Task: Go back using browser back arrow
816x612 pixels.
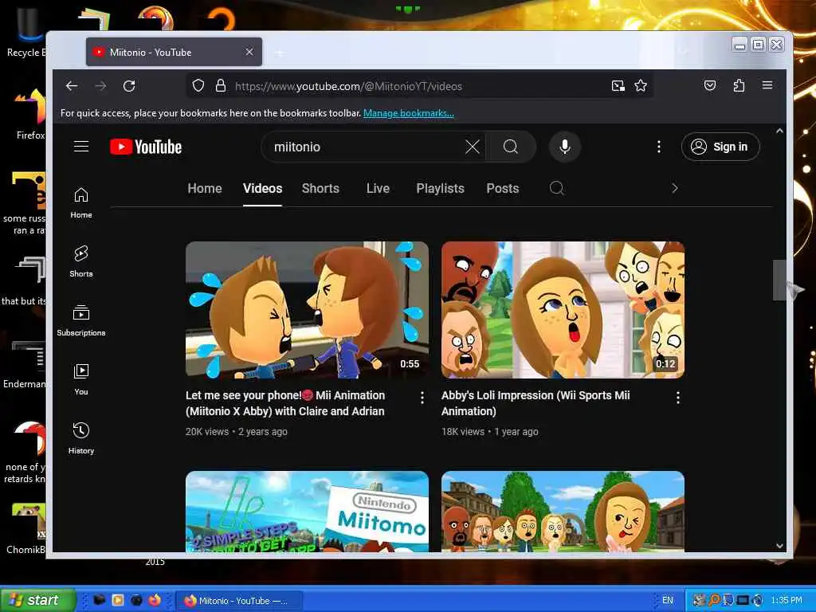Action: click(x=72, y=86)
